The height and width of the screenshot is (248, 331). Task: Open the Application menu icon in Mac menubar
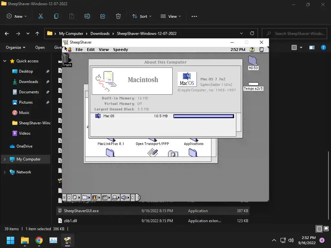tap(261, 49)
